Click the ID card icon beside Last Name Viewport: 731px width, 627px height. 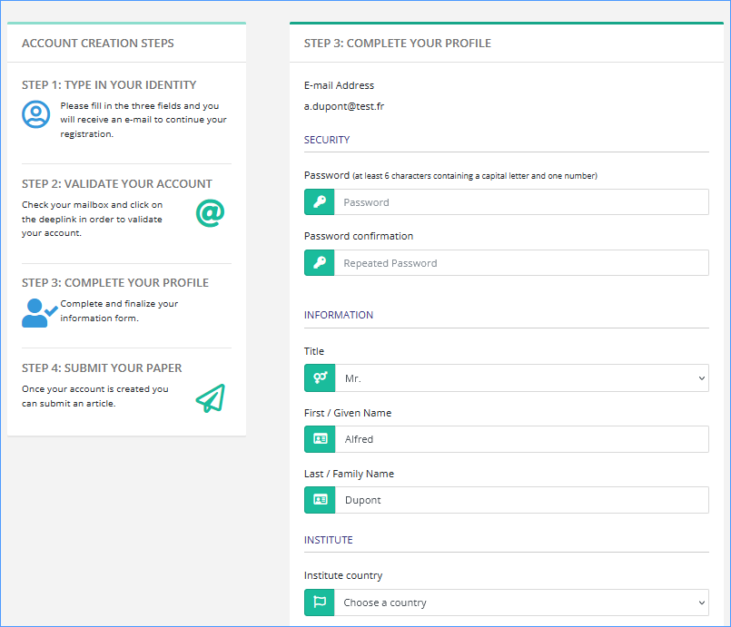(320, 500)
